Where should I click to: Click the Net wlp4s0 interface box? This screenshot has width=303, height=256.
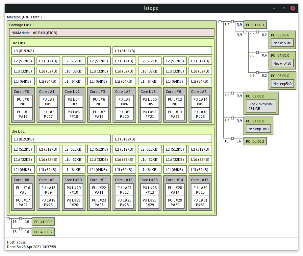point(282,63)
